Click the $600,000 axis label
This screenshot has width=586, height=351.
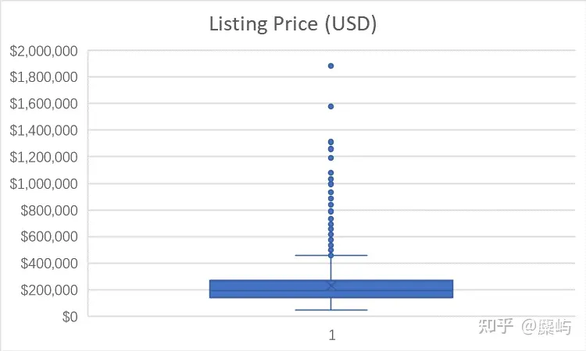(x=49, y=236)
